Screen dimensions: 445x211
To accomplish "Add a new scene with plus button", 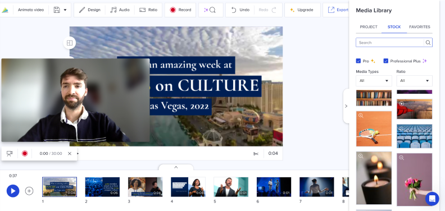I will [x=29, y=191].
